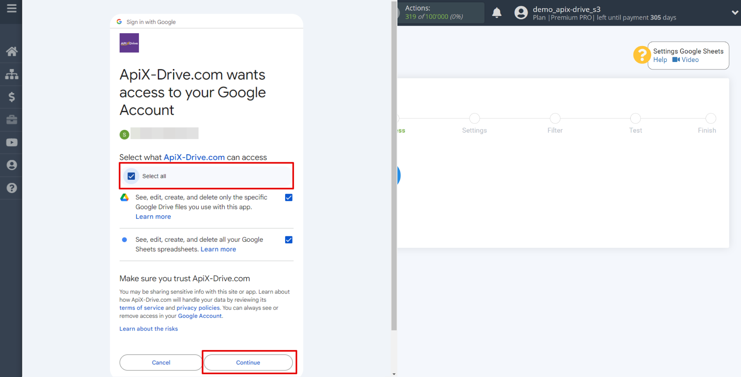Click the green S account avatar
This screenshot has height=377, width=741.
pyautogui.click(x=124, y=135)
